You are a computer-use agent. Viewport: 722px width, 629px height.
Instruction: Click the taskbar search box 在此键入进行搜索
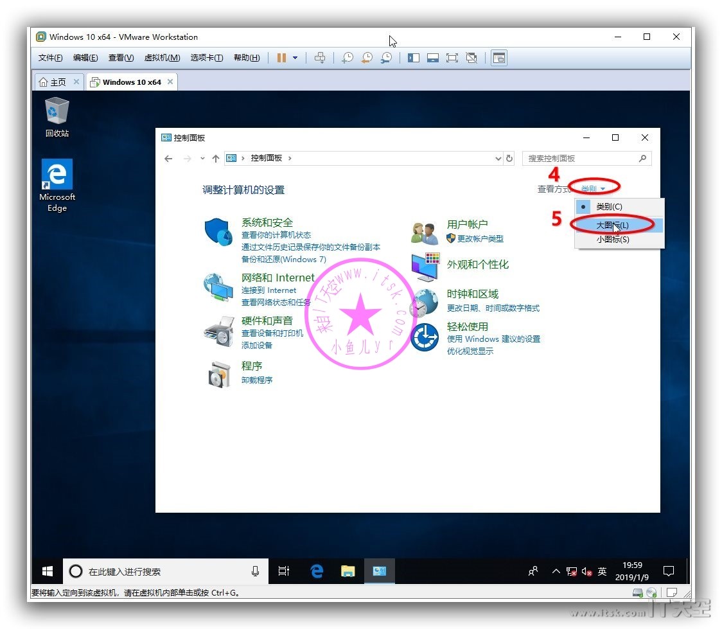click(x=166, y=571)
